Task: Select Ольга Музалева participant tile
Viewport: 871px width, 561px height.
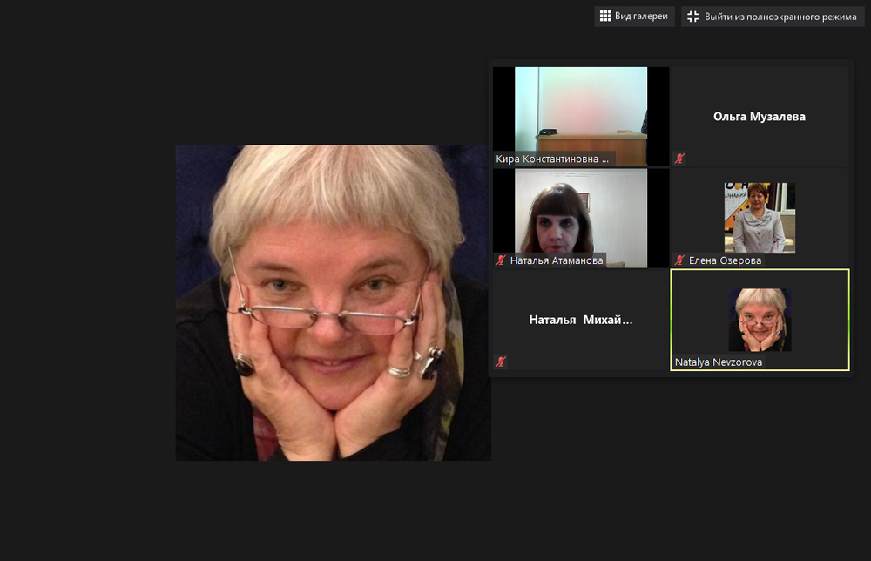Action: (760, 117)
